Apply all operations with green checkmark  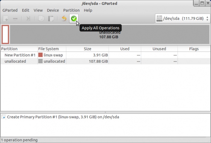[74, 18]
